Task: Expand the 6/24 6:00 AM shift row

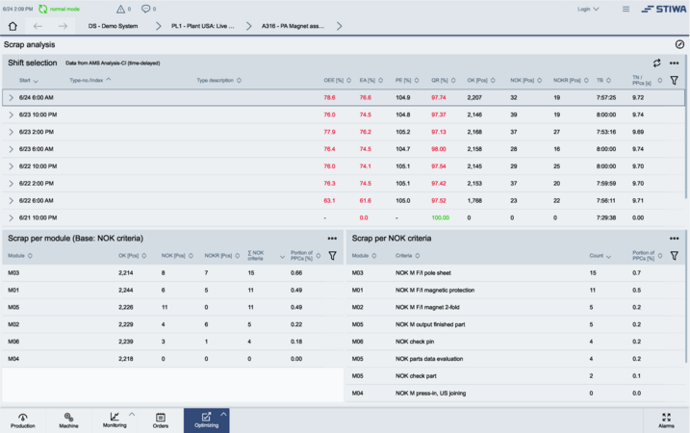Action: [12, 98]
